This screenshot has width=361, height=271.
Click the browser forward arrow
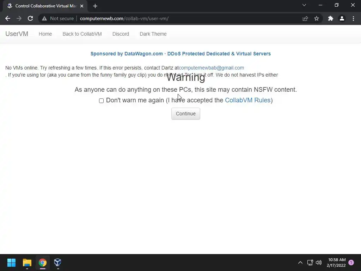point(19,18)
